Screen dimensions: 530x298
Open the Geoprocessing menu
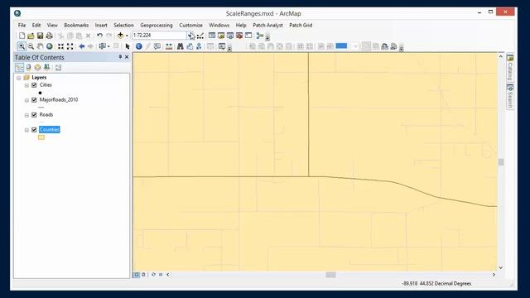click(x=157, y=26)
